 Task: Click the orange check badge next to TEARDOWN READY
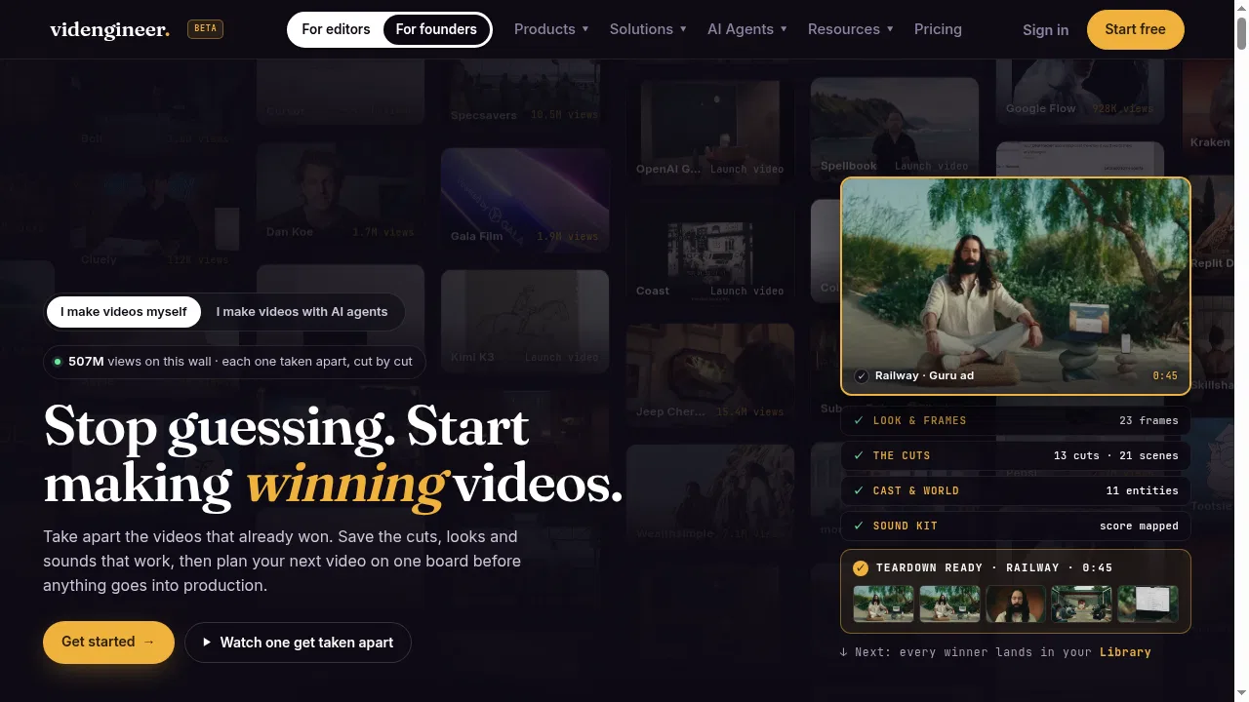861,567
